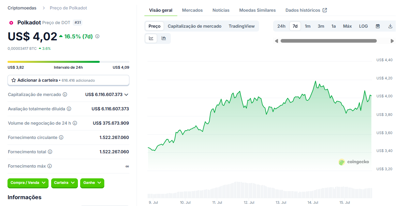The image size is (396, 206).
Task: Set chart range to 1m
Action: click(x=308, y=26)
